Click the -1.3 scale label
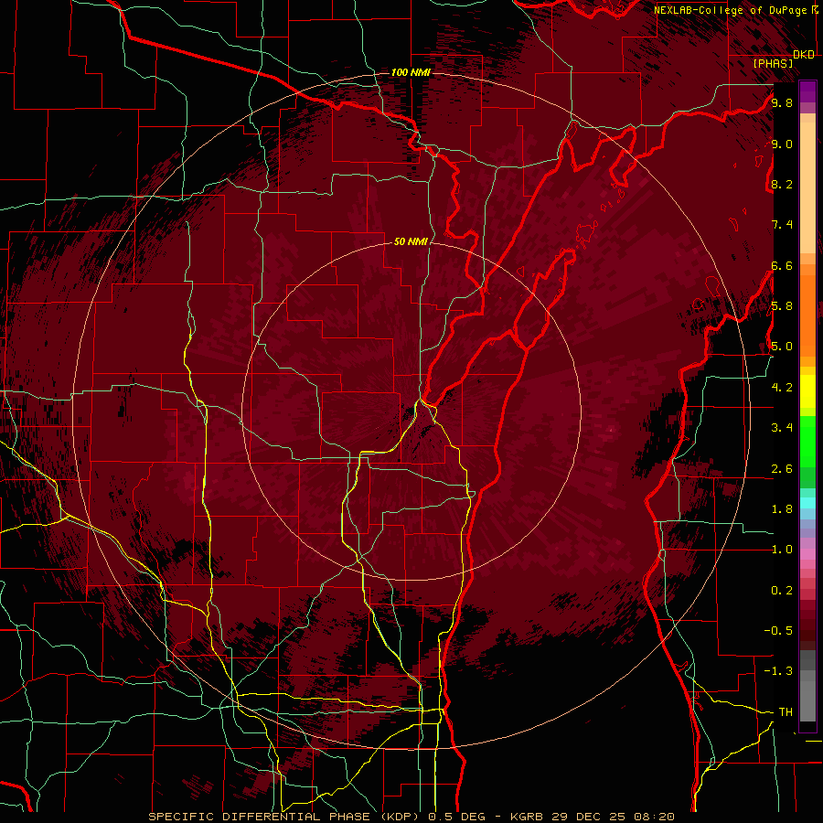Screen dimensions: 823x823 778,671
